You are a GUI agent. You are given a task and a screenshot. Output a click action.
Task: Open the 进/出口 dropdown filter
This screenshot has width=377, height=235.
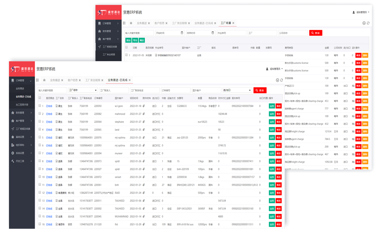(x=237, y=90)
